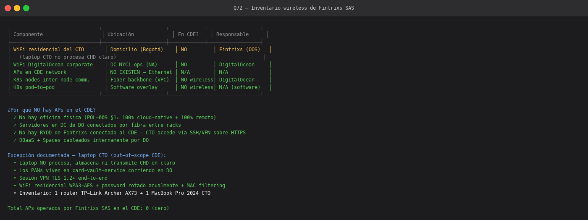Click 'Fintrixs (OOS)' responsible cell
The width and height of the screenshot is (588, 220).
(x=240, y=50)
